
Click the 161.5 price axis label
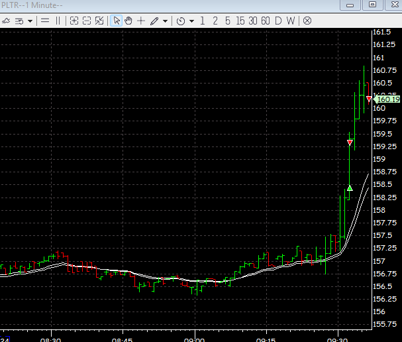[x=381, y=32]
